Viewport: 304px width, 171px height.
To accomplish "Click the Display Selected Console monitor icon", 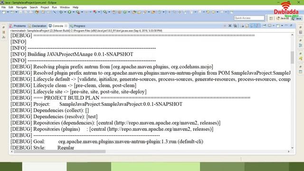I will (270, 26).
